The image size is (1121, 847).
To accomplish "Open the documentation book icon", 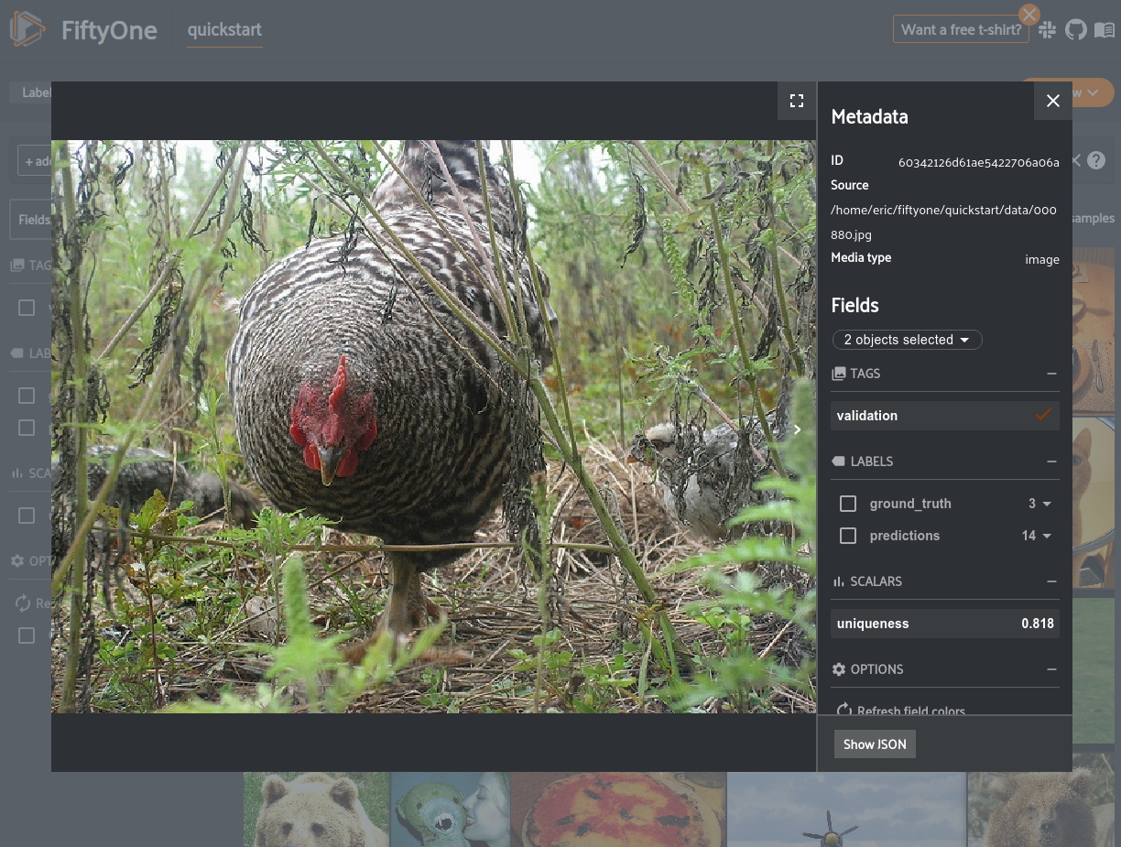I will pyautogui.click(x=1105, y=28).
